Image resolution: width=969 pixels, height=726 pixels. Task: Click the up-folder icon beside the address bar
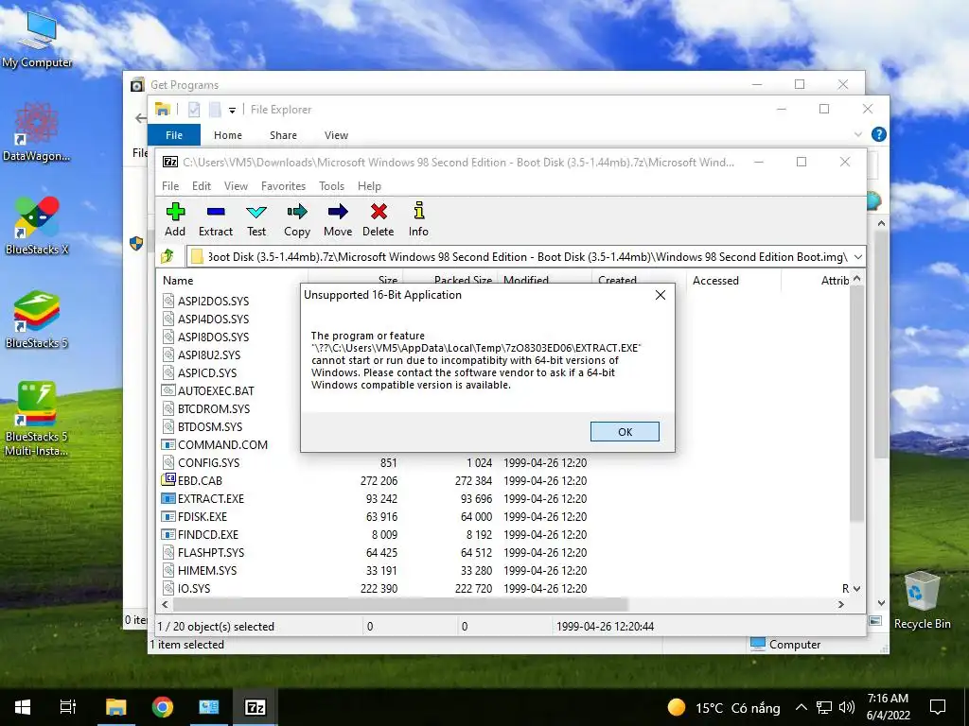point(167,256)
